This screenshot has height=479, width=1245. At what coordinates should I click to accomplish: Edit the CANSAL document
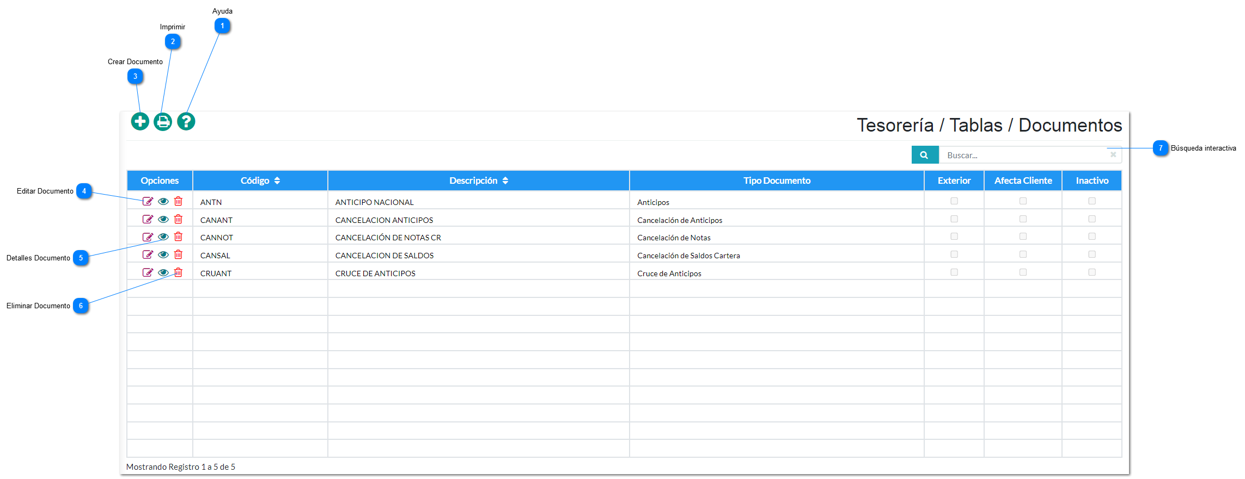[x=148, y=254]
